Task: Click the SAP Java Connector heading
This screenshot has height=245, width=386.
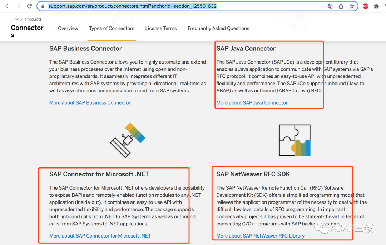Action: tap(246, 49)
